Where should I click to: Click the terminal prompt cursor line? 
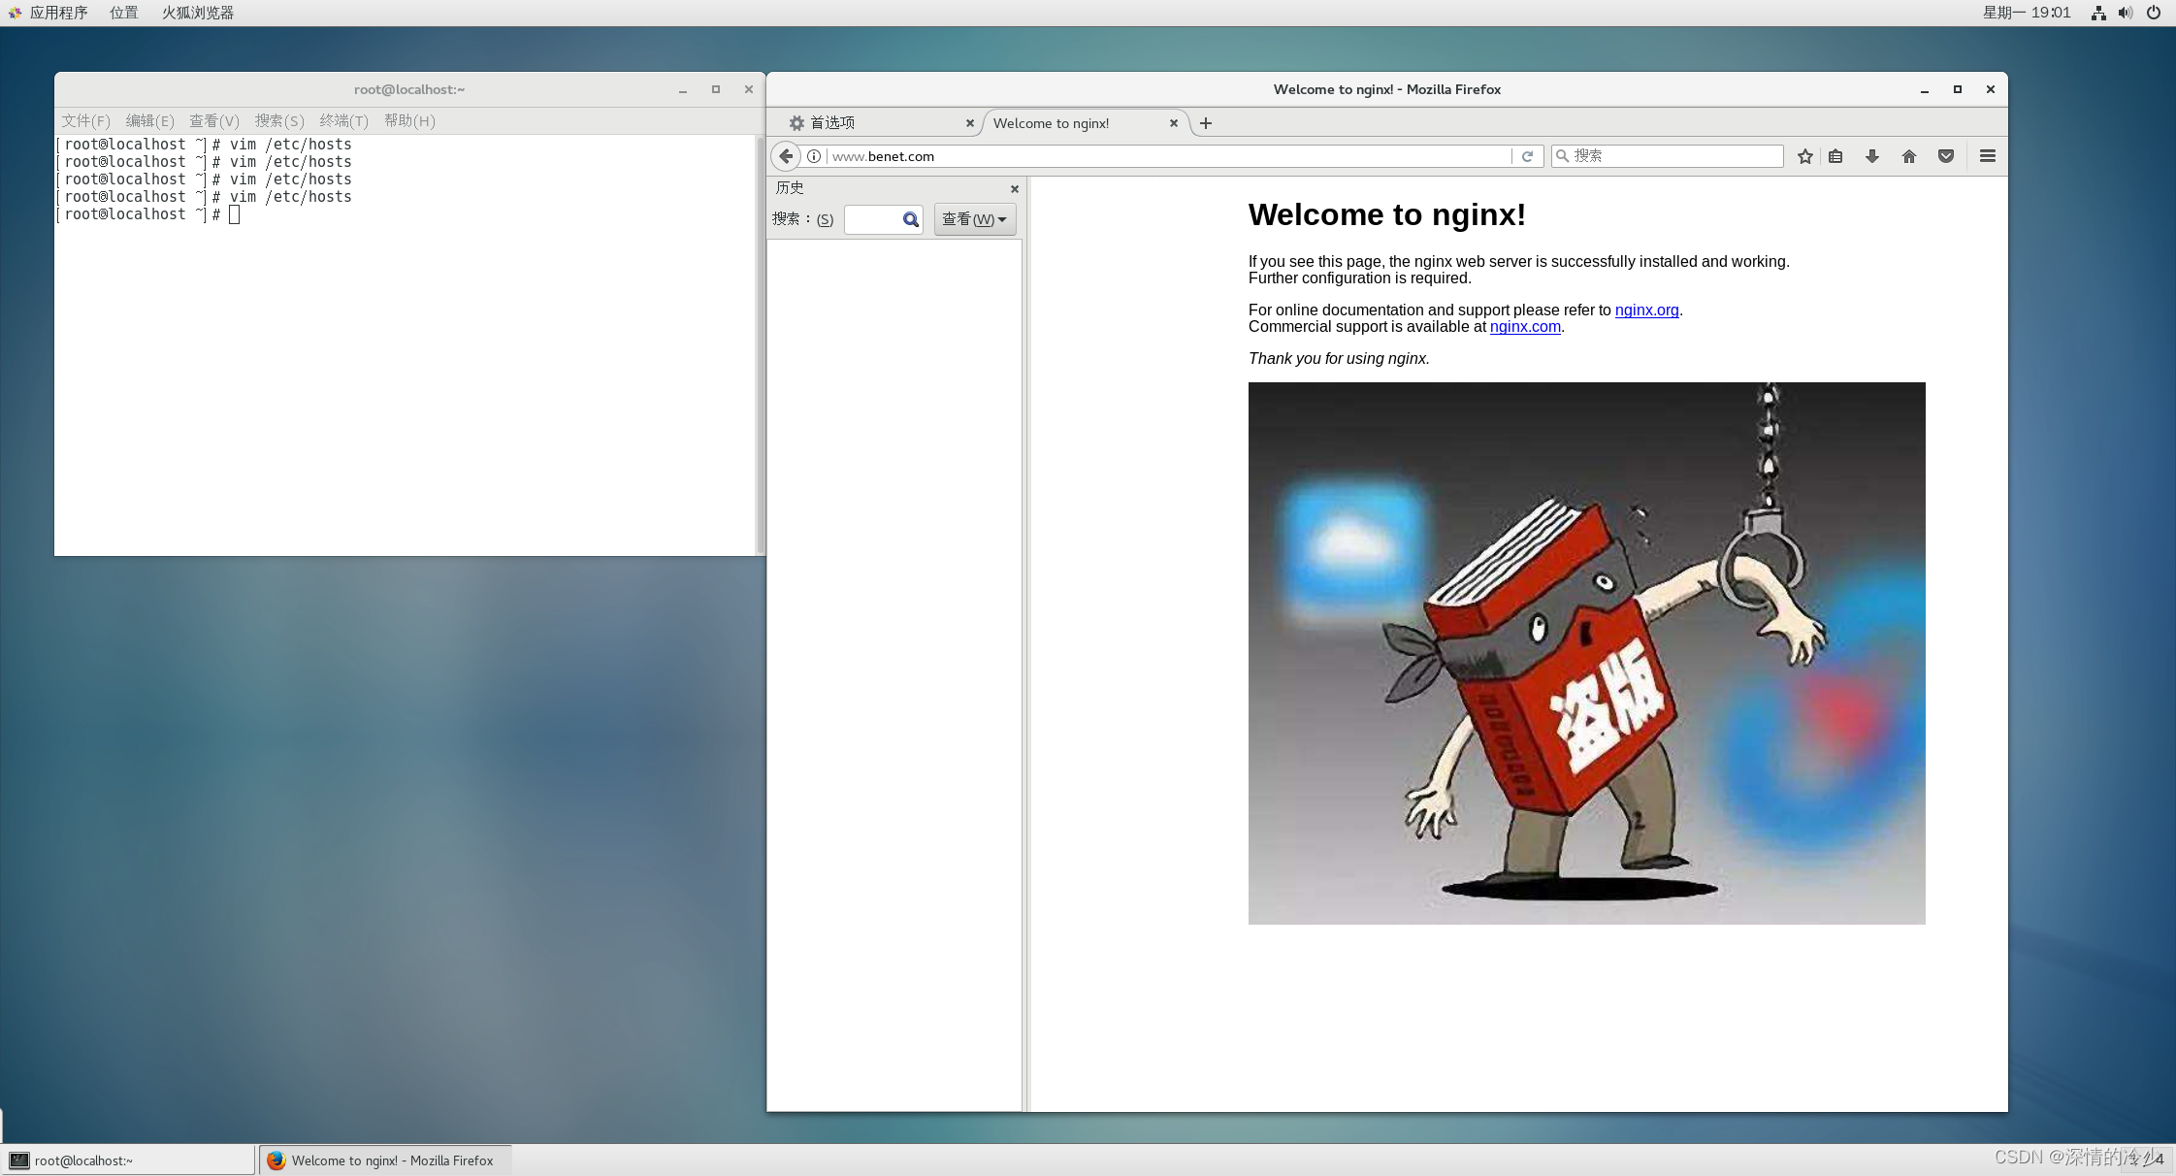[x=147, y=214]
